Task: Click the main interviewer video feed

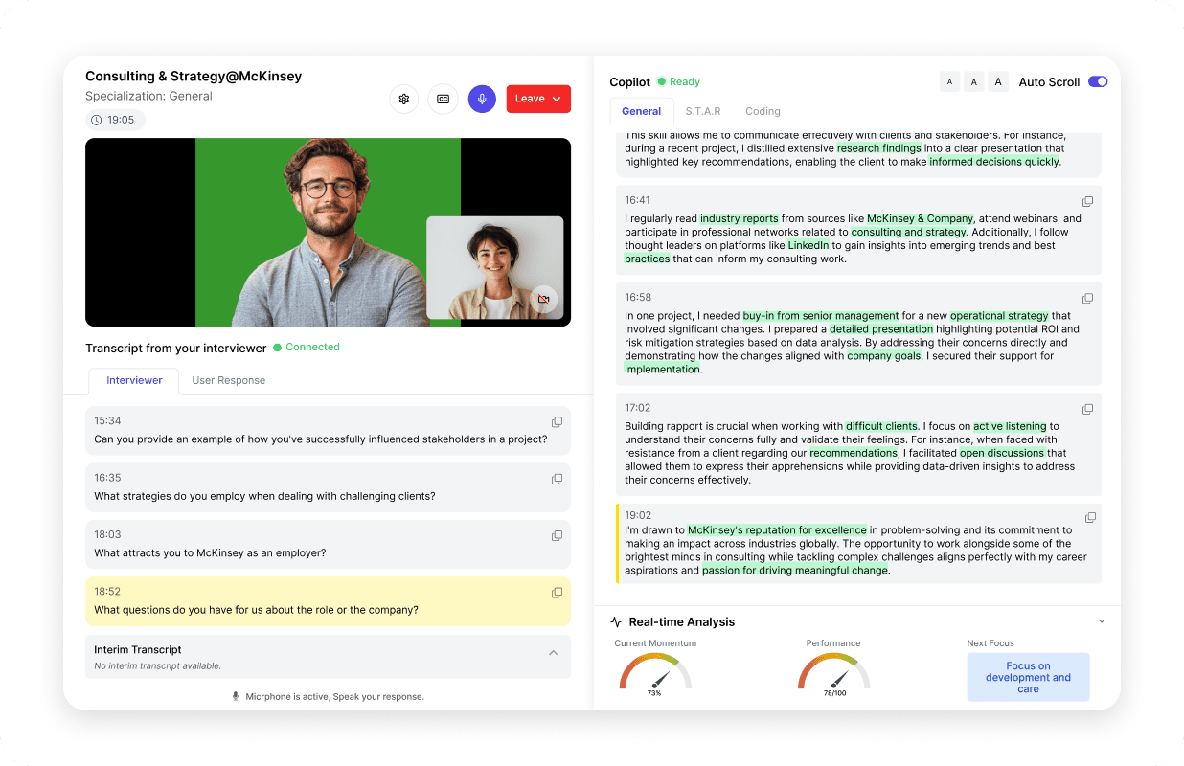Action: coord(328,232)
